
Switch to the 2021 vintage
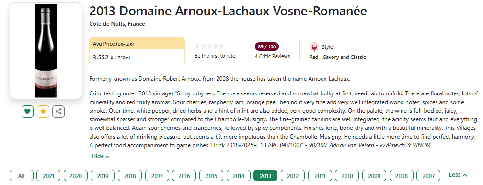48,176
